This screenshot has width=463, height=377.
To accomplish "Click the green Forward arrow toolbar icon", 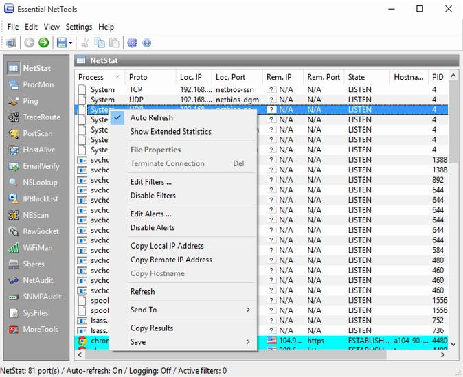I will click(44, 43).
